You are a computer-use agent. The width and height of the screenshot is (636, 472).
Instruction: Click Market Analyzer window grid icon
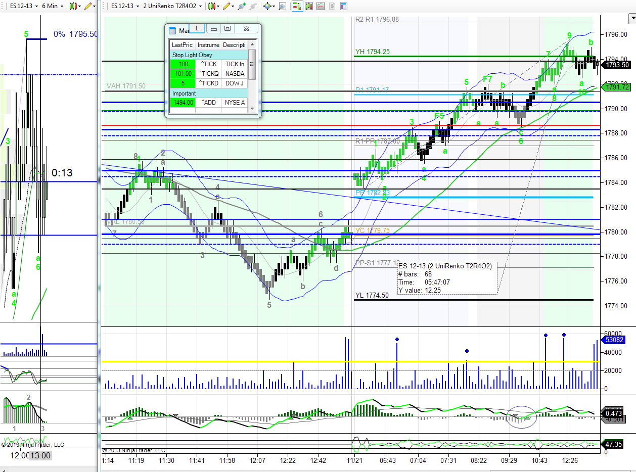[172, 30]
